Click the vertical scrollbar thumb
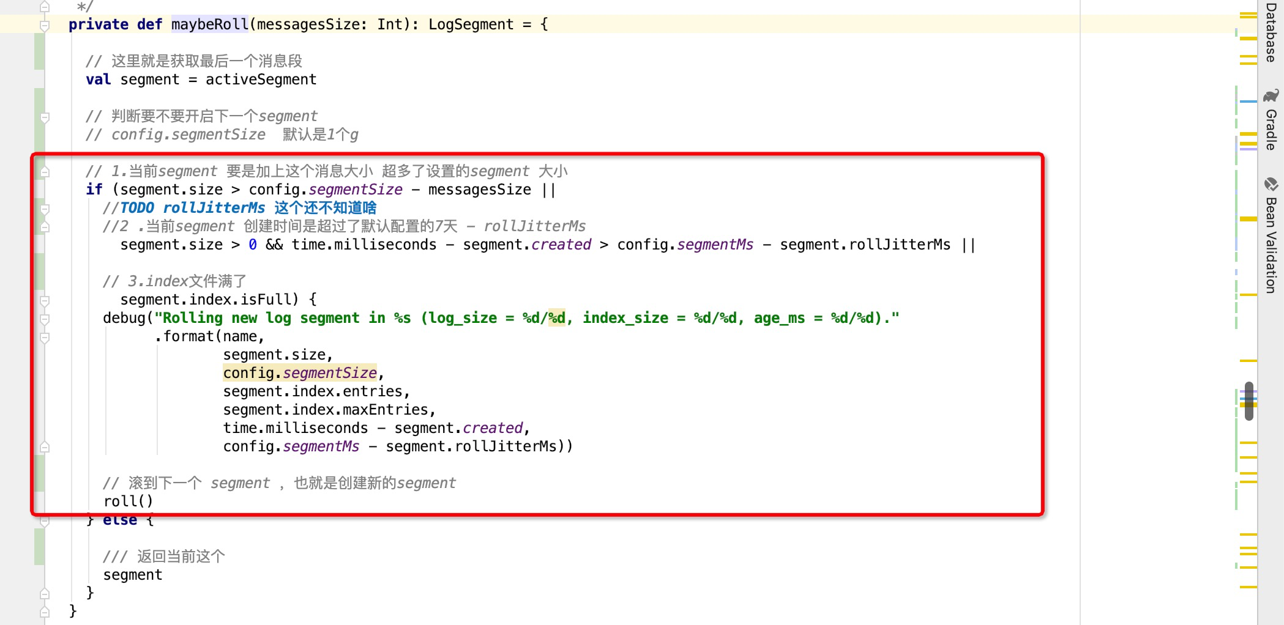This screenshot has width=1284, height=625. coord(1249,401)
